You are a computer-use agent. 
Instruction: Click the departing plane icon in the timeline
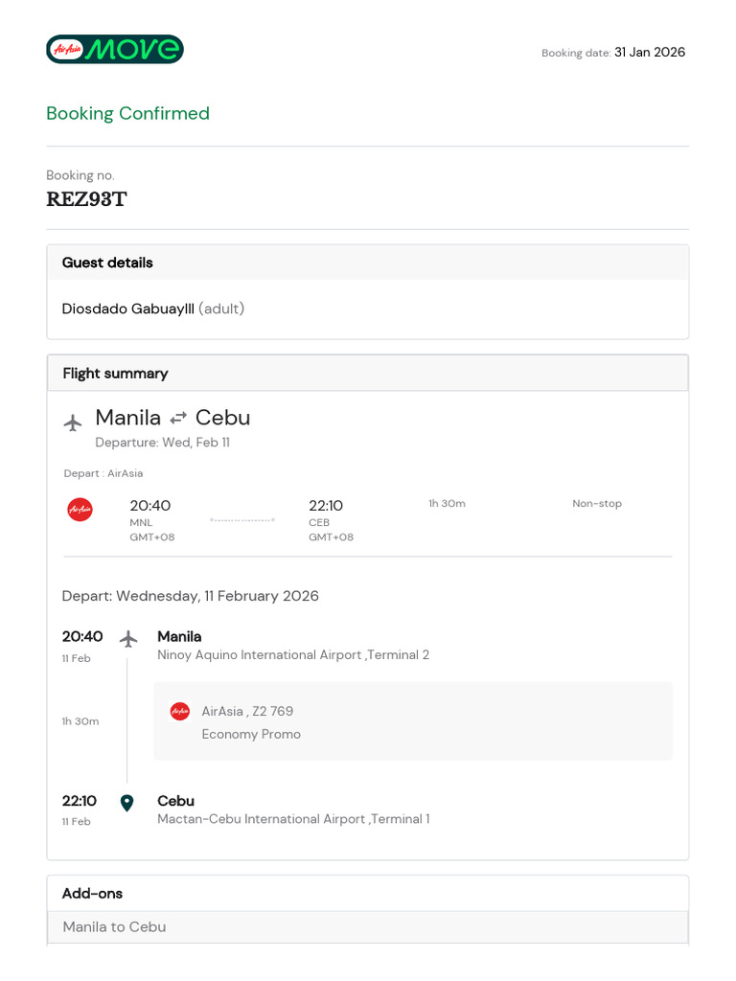[128, 639]
